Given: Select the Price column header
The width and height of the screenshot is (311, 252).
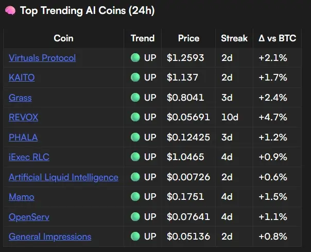Looking at the screenshot, I should (x=188, y=38).
